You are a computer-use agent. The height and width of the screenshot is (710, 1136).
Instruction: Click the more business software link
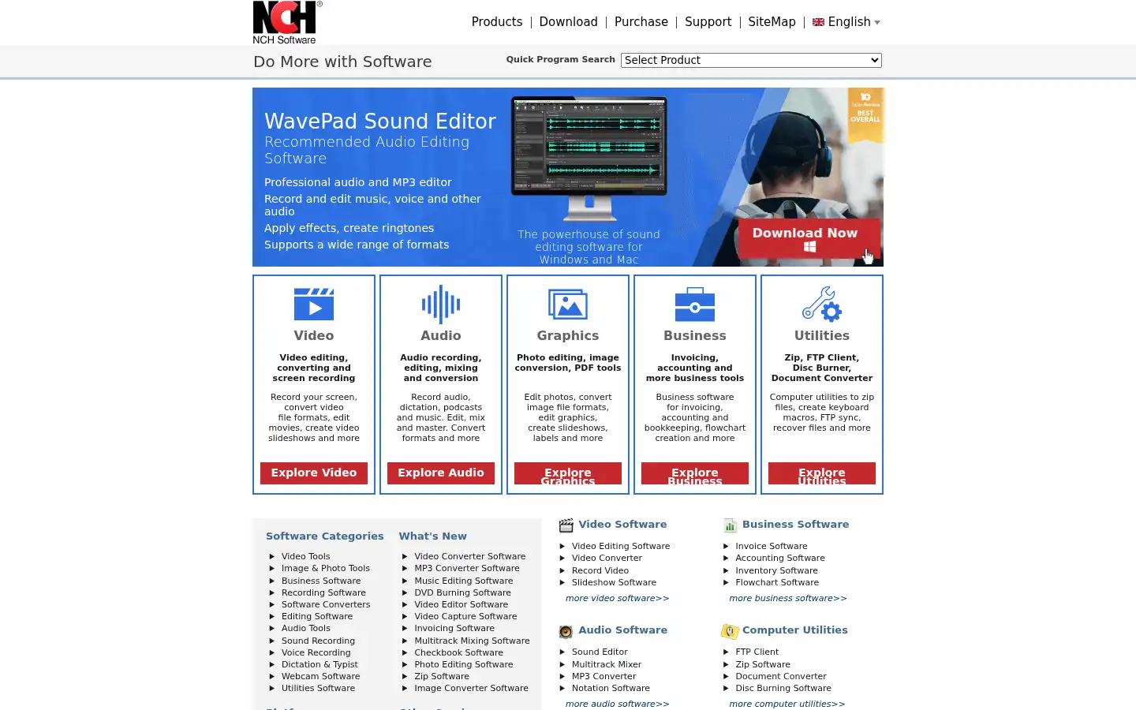click(788, 599)
